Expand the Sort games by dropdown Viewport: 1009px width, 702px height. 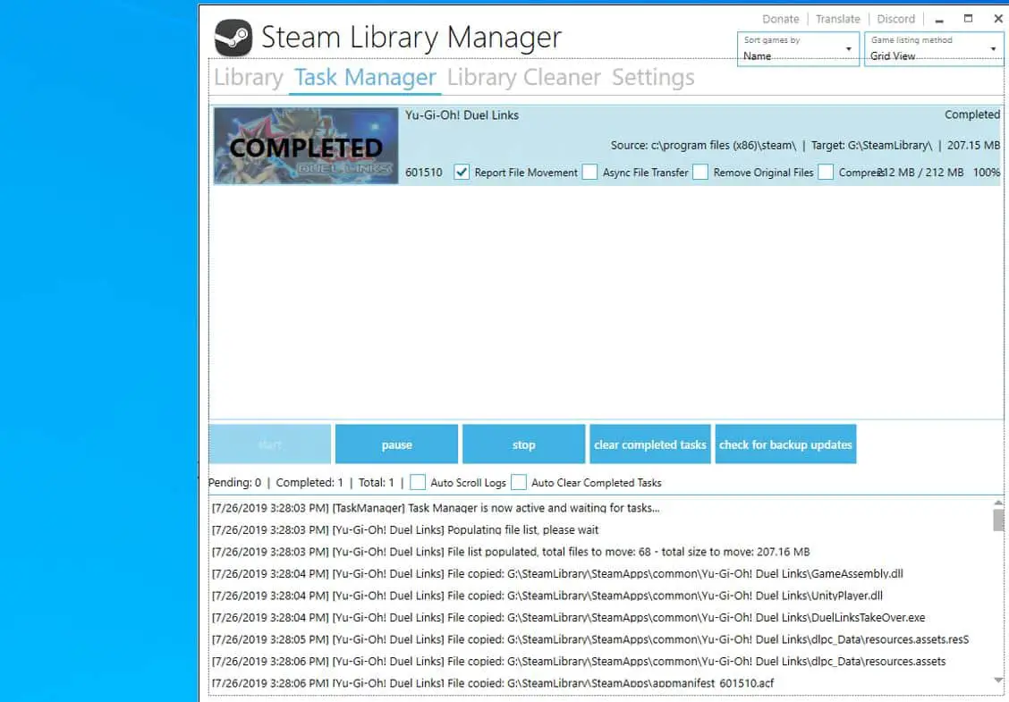tap(798, 49)
